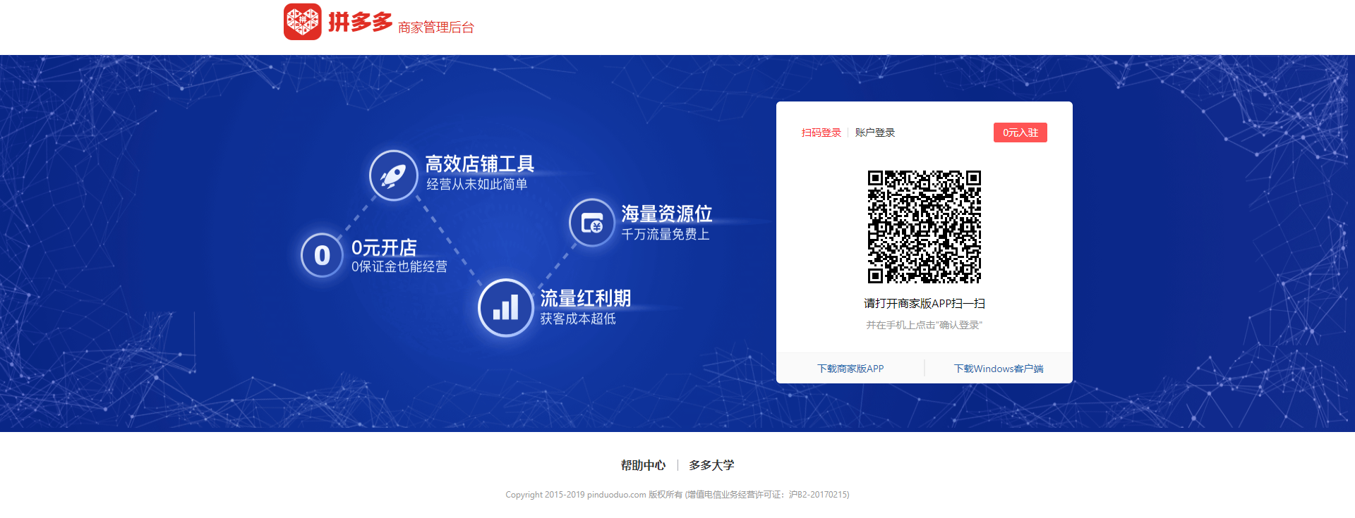The width and height of the screenshot is (1355, 518).
Task: Click the Copyright 2015-2019 pinduoduo.com footer text
Action: 677,495
